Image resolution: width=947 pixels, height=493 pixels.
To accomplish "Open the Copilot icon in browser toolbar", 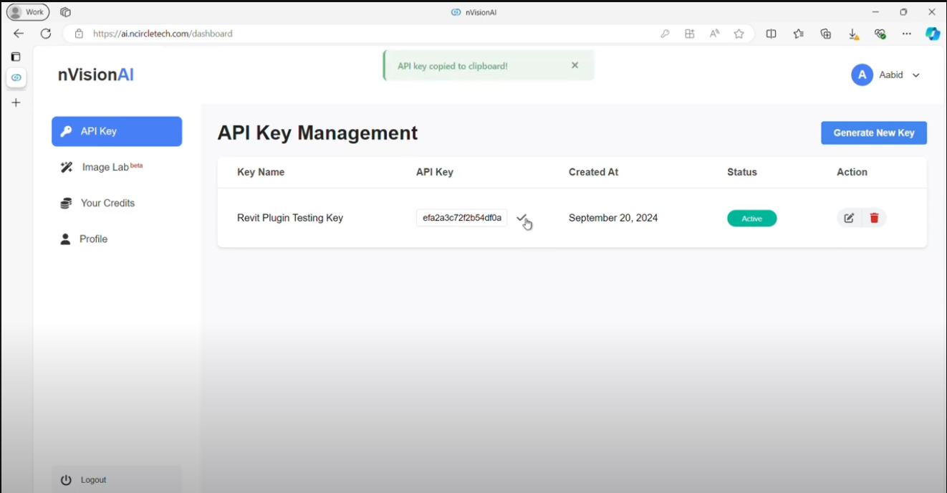I will click(x=933, y=34).
